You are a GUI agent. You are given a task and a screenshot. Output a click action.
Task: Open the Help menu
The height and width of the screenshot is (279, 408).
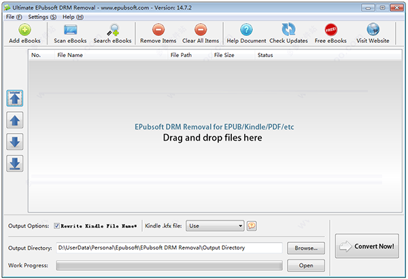pos(73,17)
